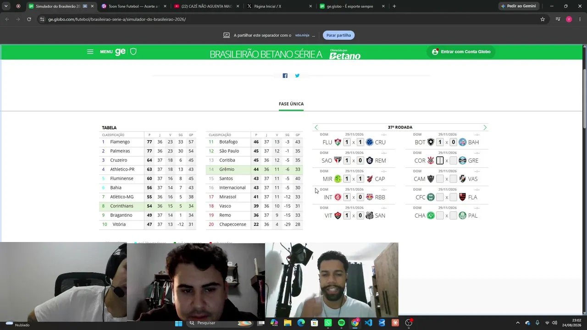
Task: Click the Fluminense crest in FLU x CRU
Action: coord(338,142)
